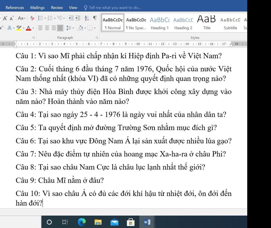This screenshot has width=271, height=228.
Task: Expand borders dropdown arrow
Action: coord(95,28)
